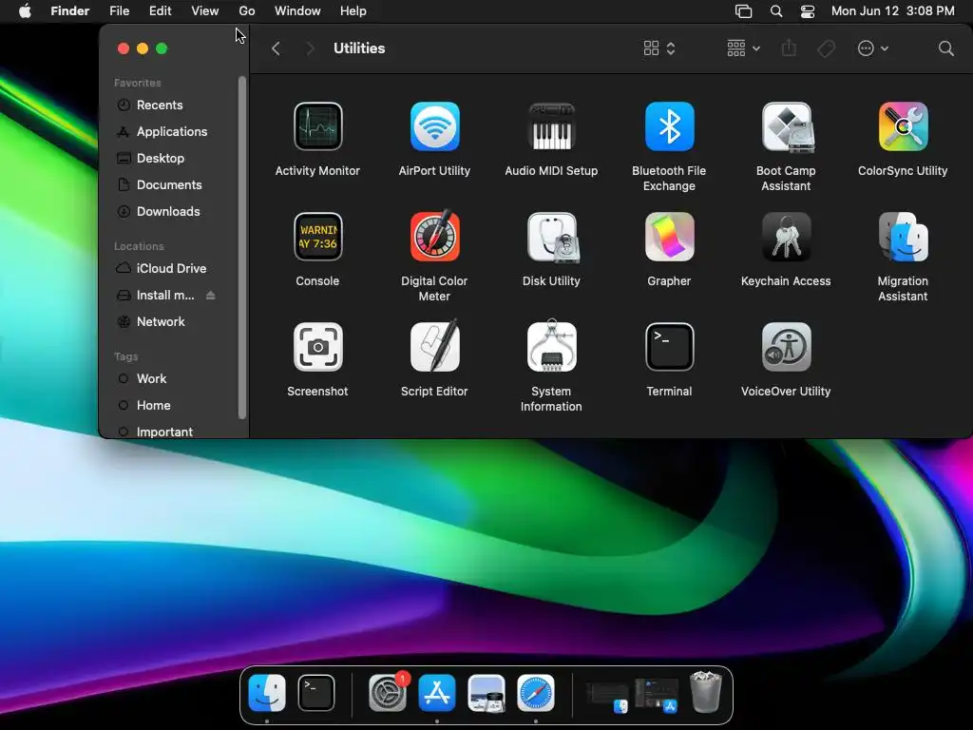Open the File menu

click(119, 11)
